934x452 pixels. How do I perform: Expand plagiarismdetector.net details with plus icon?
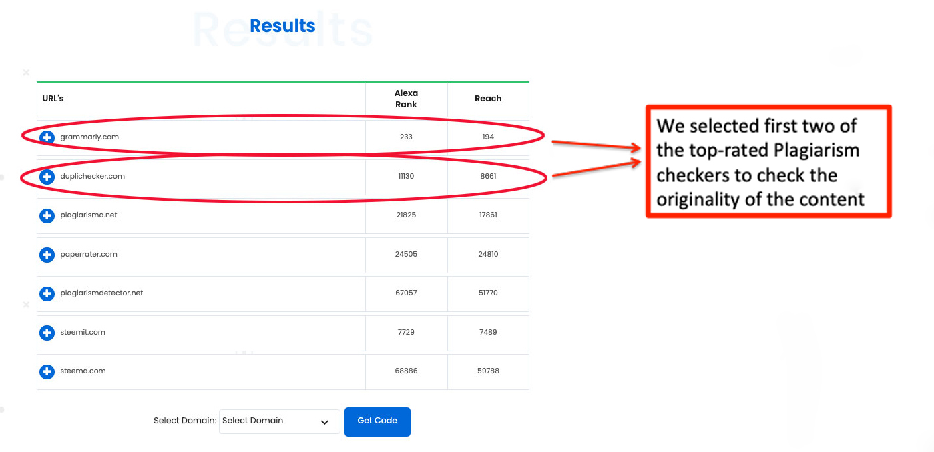click(x=47, y=293)
